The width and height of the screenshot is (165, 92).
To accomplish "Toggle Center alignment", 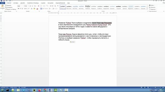I will click(x=43, y=9).
